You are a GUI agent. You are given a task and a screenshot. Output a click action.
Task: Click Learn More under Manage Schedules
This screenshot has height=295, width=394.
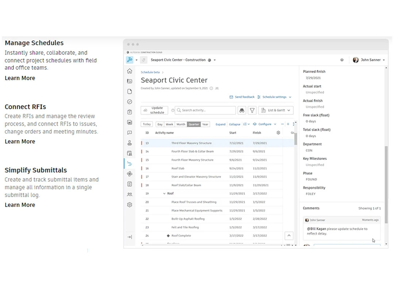tap(20, 78)
